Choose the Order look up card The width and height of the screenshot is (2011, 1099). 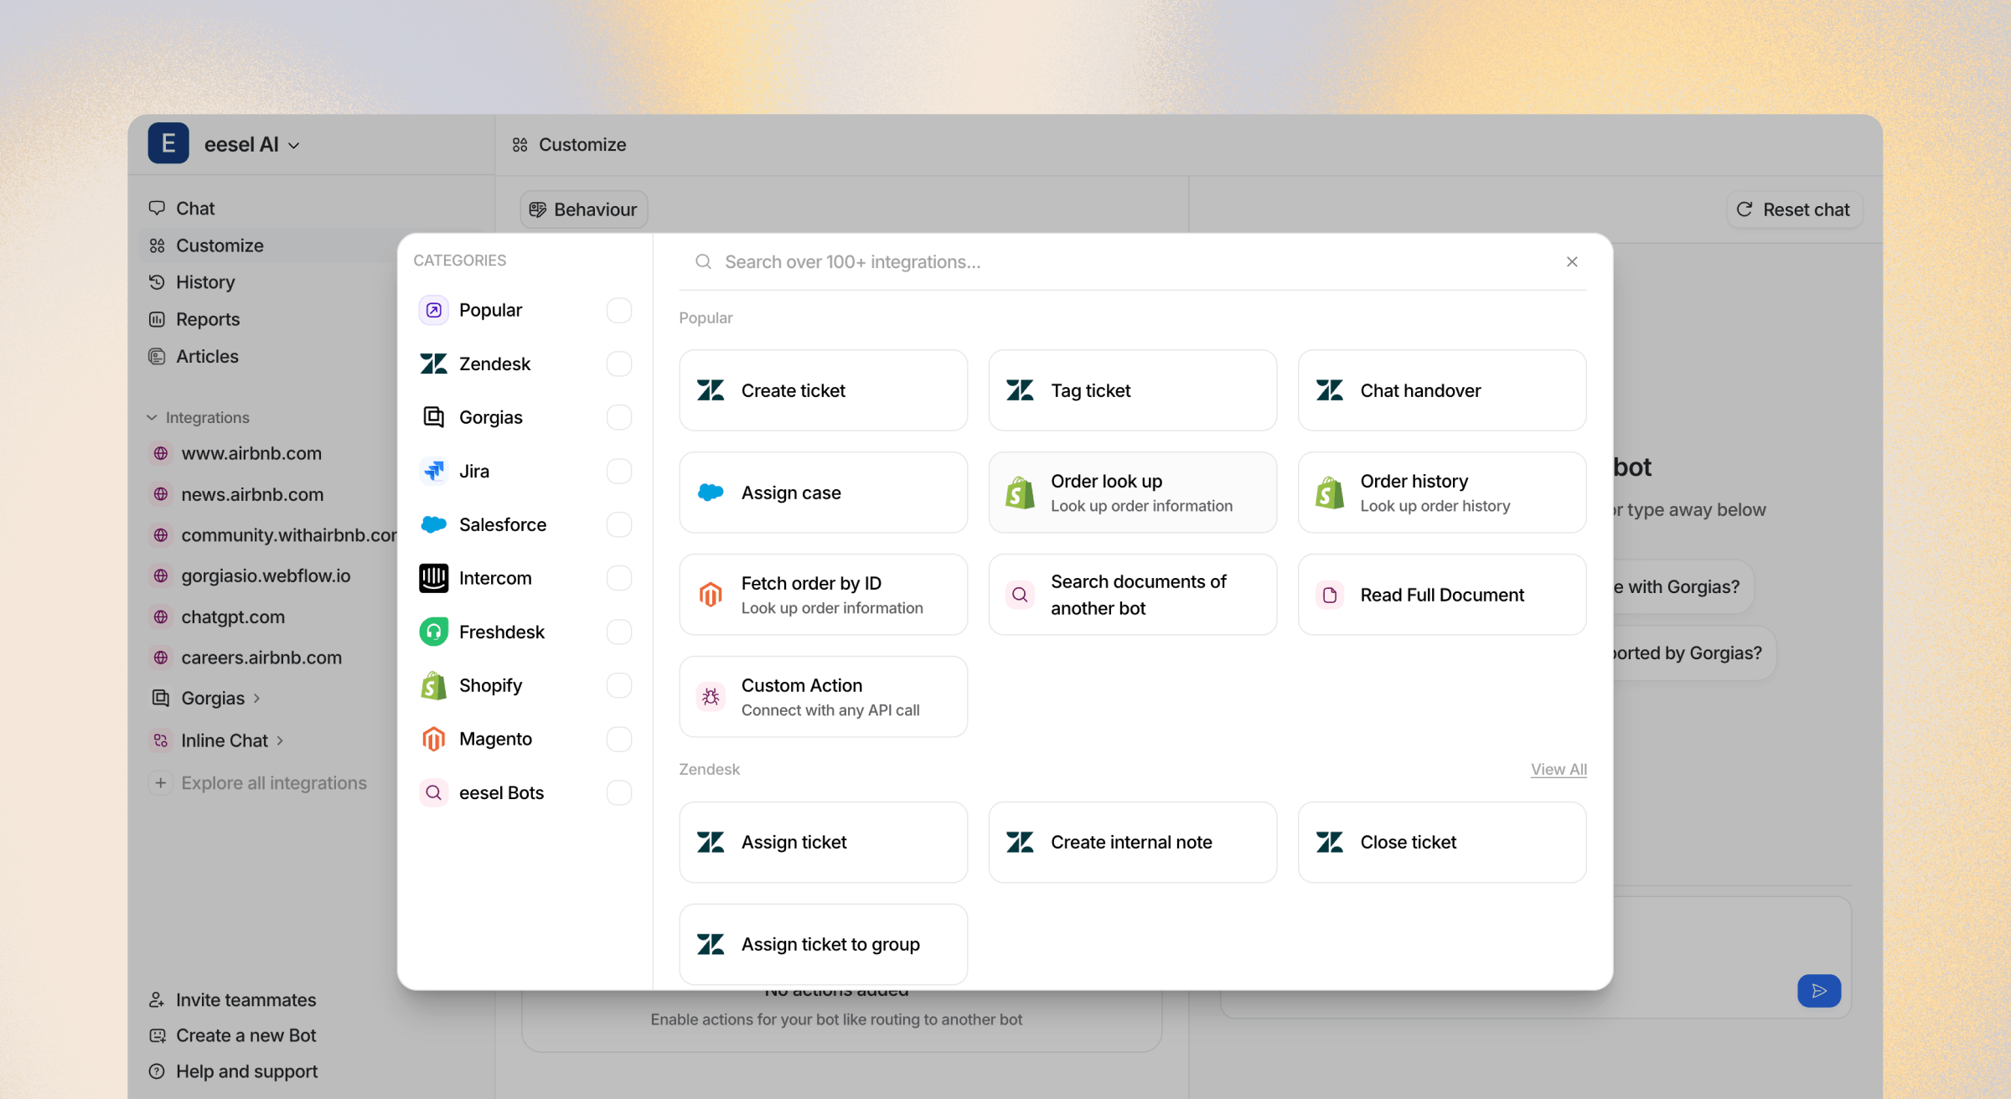(x=1132, y=493)
